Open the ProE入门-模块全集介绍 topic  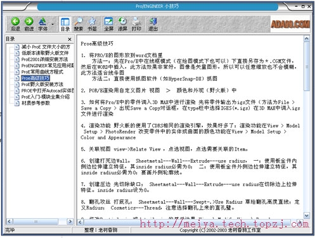(46, 97)
